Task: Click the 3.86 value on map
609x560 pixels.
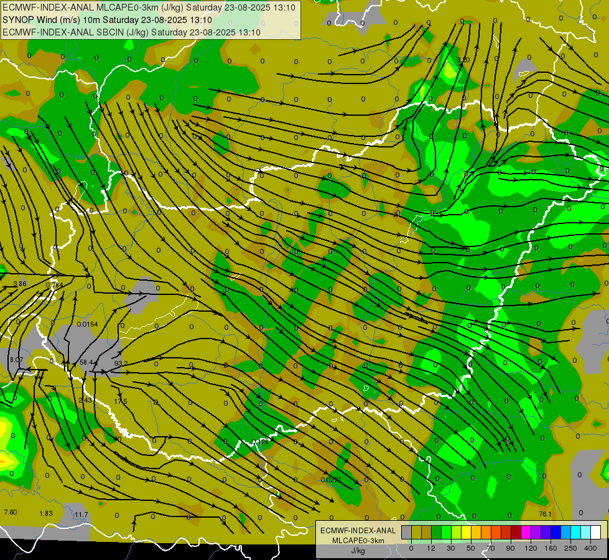Action: [20, 284]
